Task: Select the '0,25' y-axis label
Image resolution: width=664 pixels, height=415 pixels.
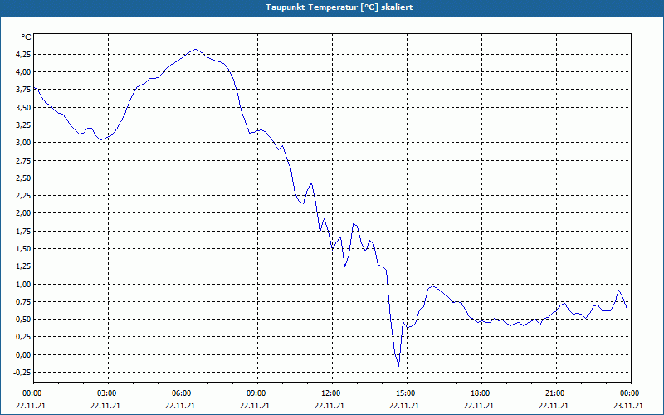Action: tap(23, 337)
